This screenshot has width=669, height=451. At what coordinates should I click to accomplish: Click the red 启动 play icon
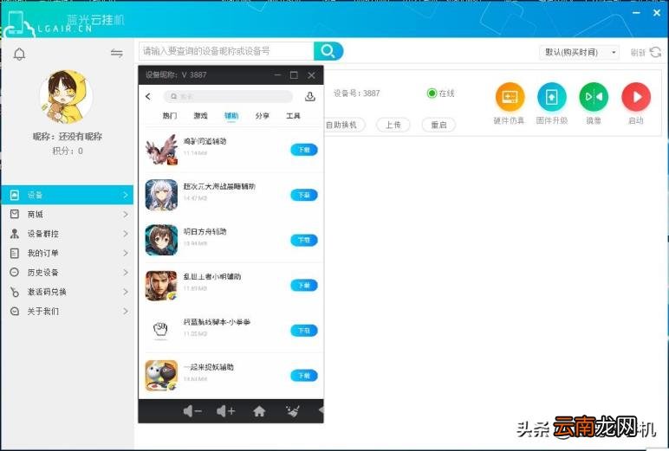tap(636, 97)
